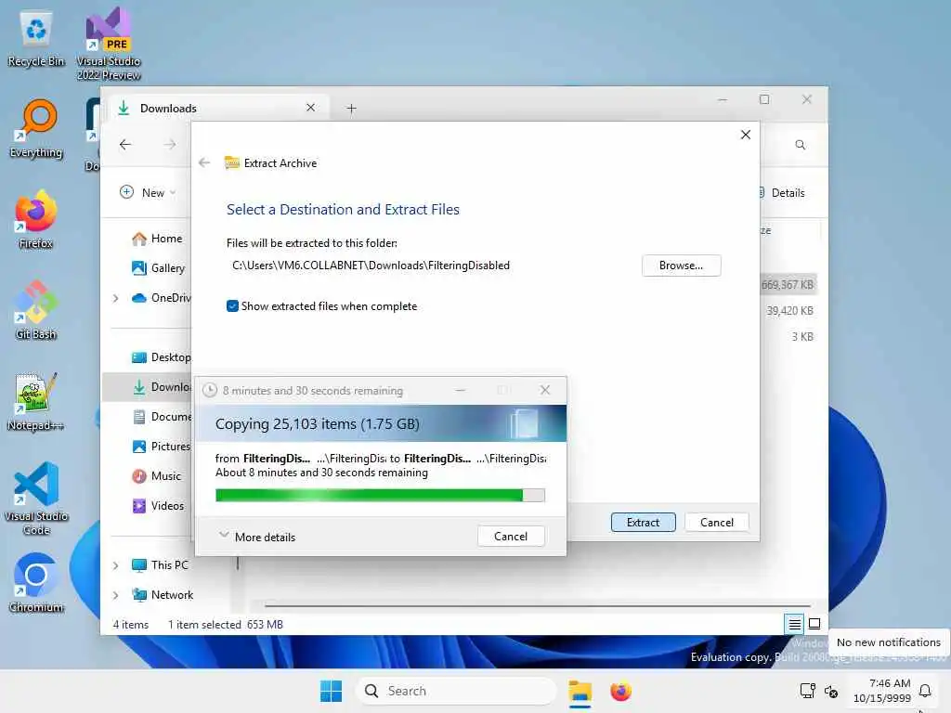
Task: Open the Details pane button
Action: click(782, 193)
